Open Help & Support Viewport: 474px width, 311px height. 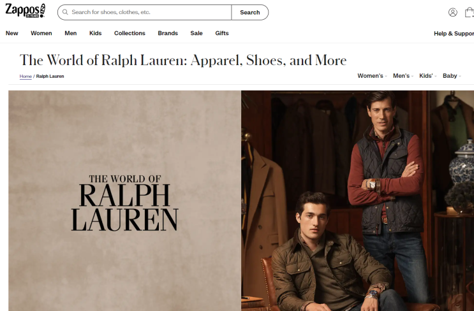tap(454, 34)
